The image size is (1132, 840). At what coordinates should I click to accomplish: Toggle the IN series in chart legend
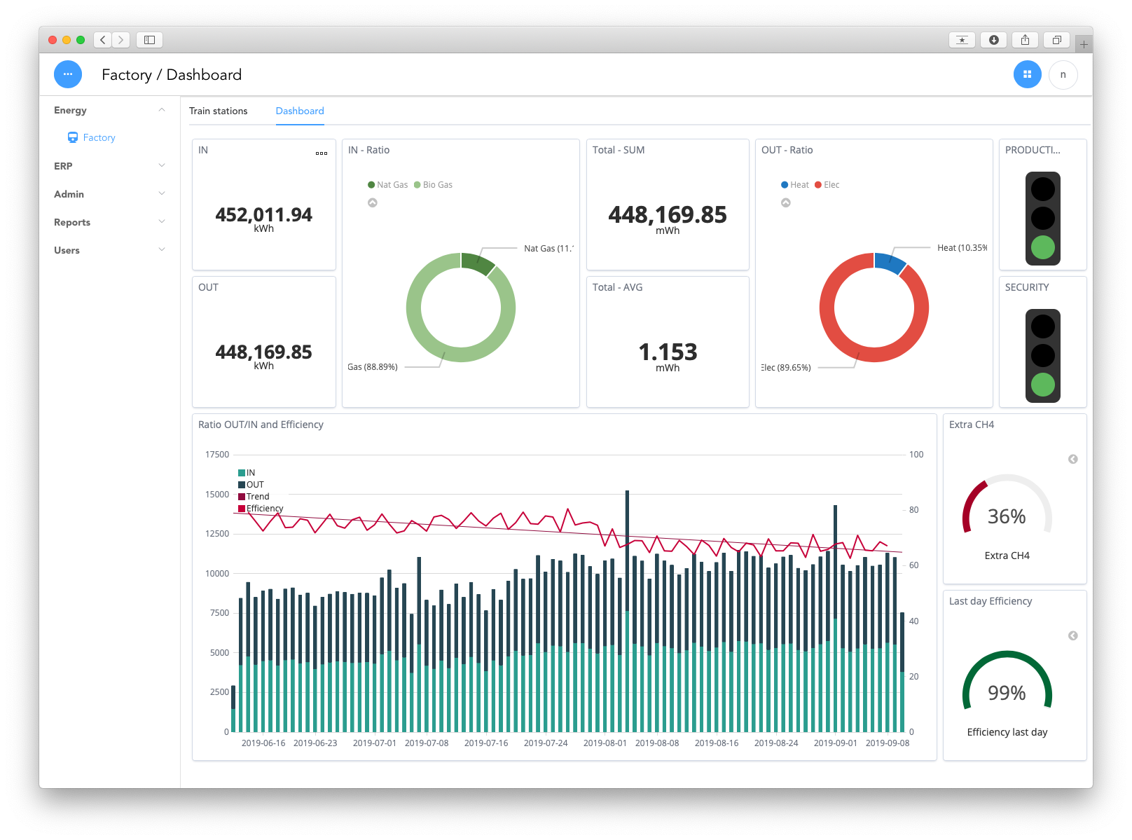[x=247, y=473]
